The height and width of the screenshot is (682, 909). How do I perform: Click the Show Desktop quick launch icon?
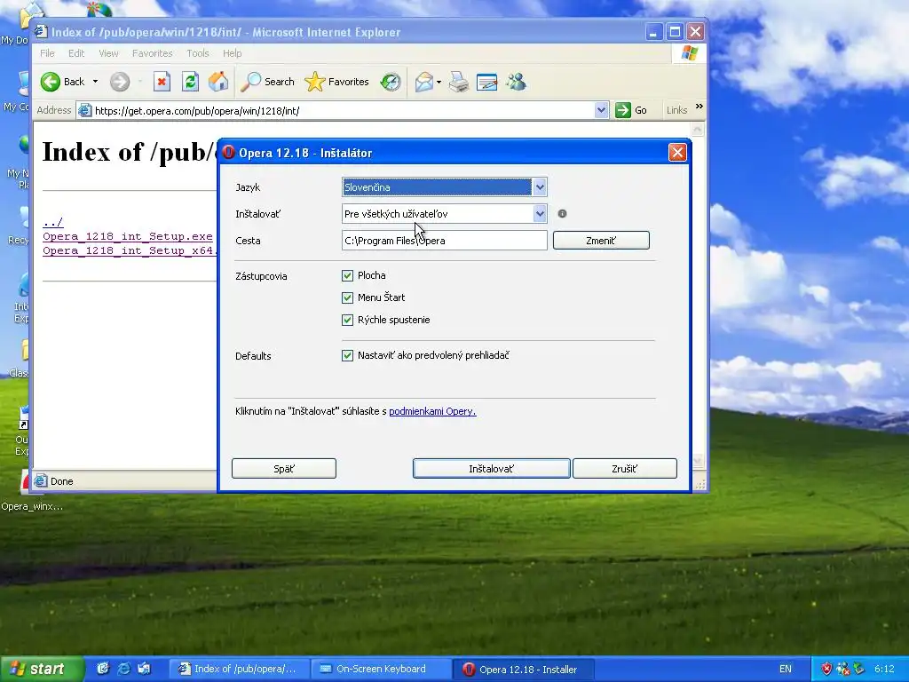pos(103,669)
